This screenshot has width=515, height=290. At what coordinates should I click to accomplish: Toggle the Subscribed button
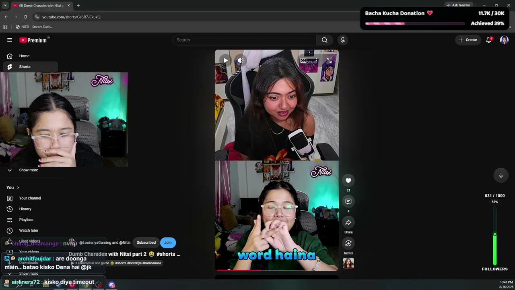146,242
